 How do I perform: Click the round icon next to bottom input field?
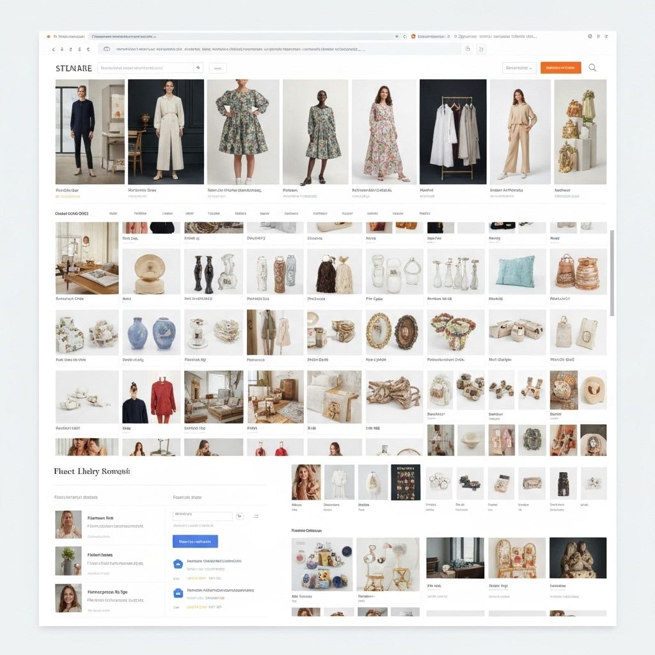tap(240, 516)
